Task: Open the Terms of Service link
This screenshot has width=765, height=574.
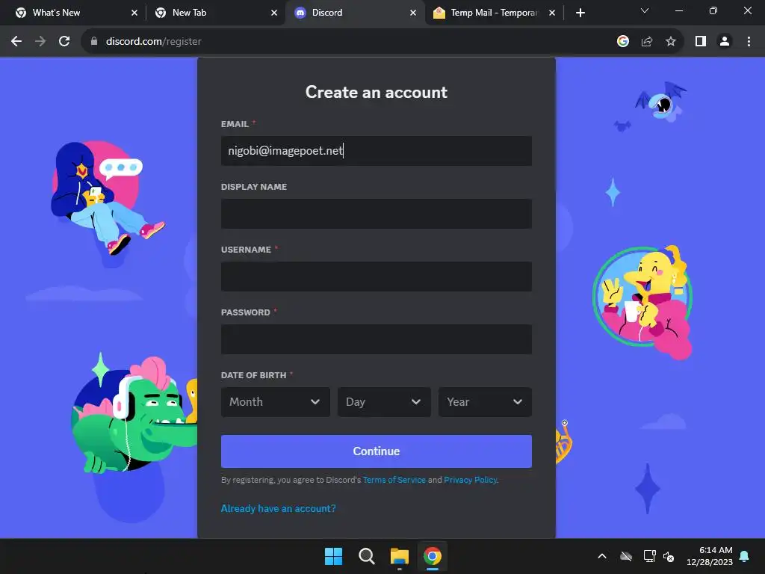Action: [394, 480]
